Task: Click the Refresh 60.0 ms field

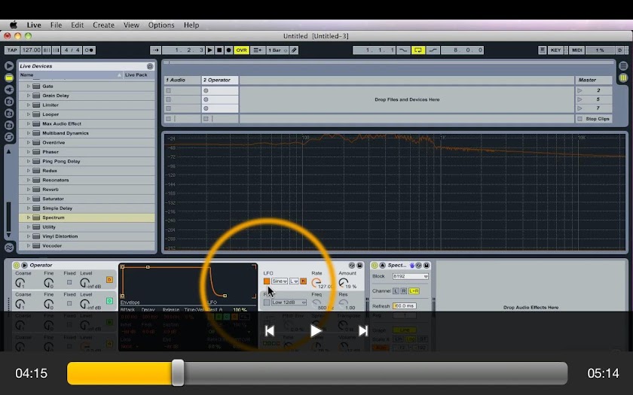Action: coord(404,306)
